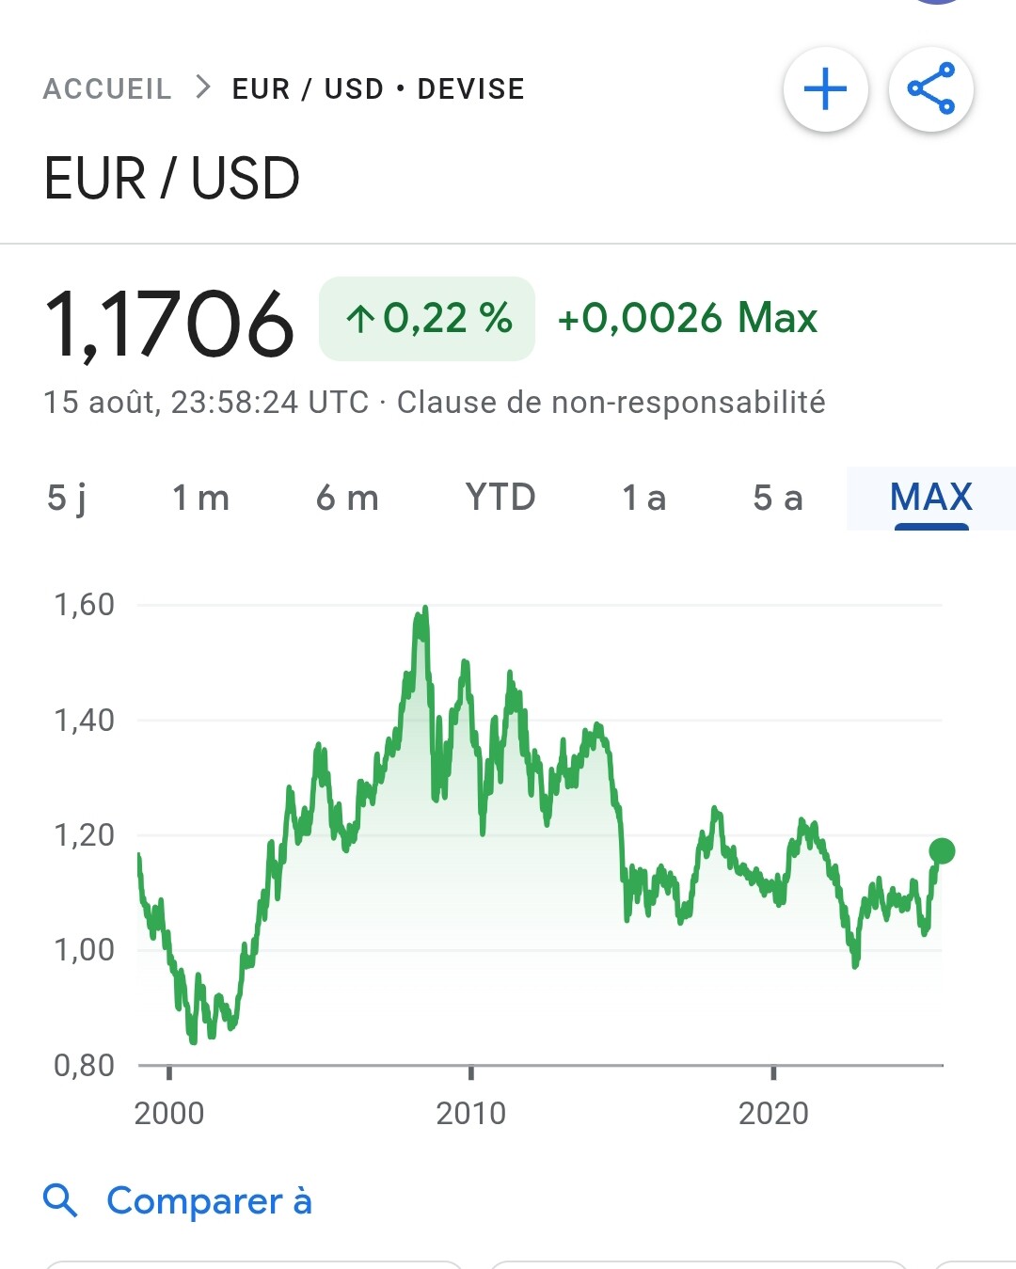Click the plus icon to follow EUR/USD
1016x1269 pixels.
point(825,89)
